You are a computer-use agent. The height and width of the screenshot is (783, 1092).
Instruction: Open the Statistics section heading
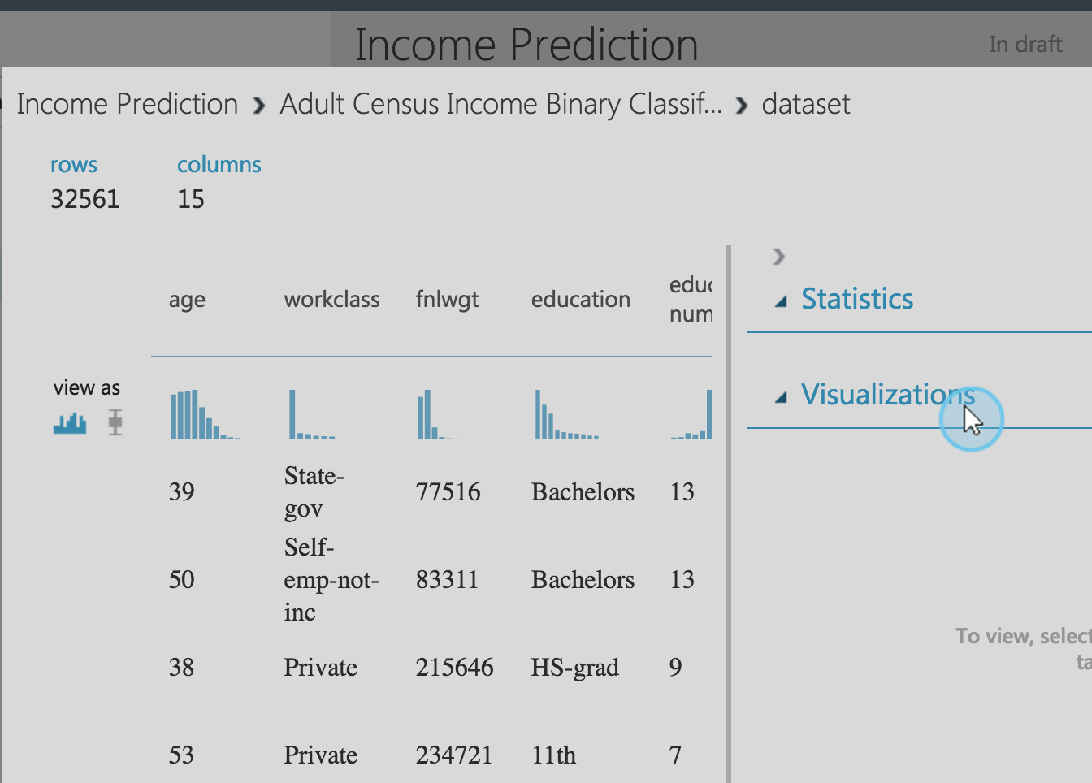click(857, 299)
